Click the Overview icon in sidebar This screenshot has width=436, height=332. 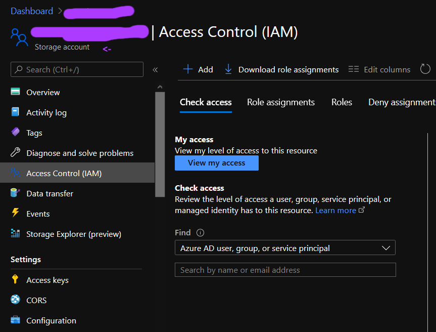(15, 92)
